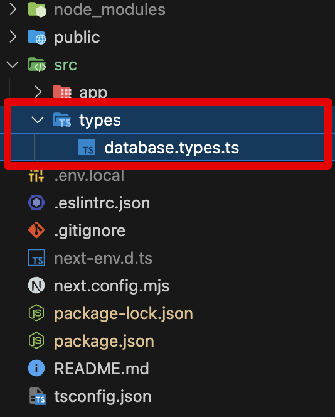Select the .env.local file
This screenshot has width=335, height=417.
[89, 176]
